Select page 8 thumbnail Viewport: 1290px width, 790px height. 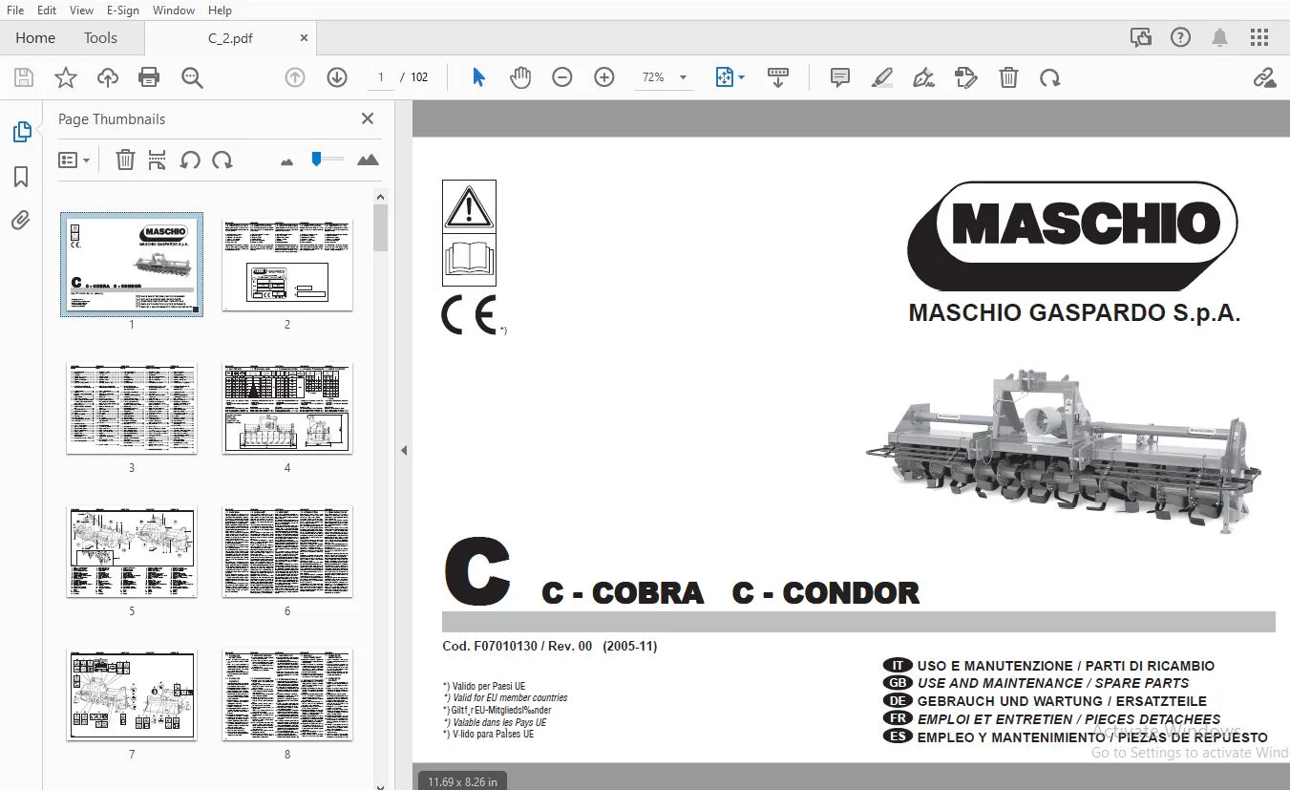point(287,694)
